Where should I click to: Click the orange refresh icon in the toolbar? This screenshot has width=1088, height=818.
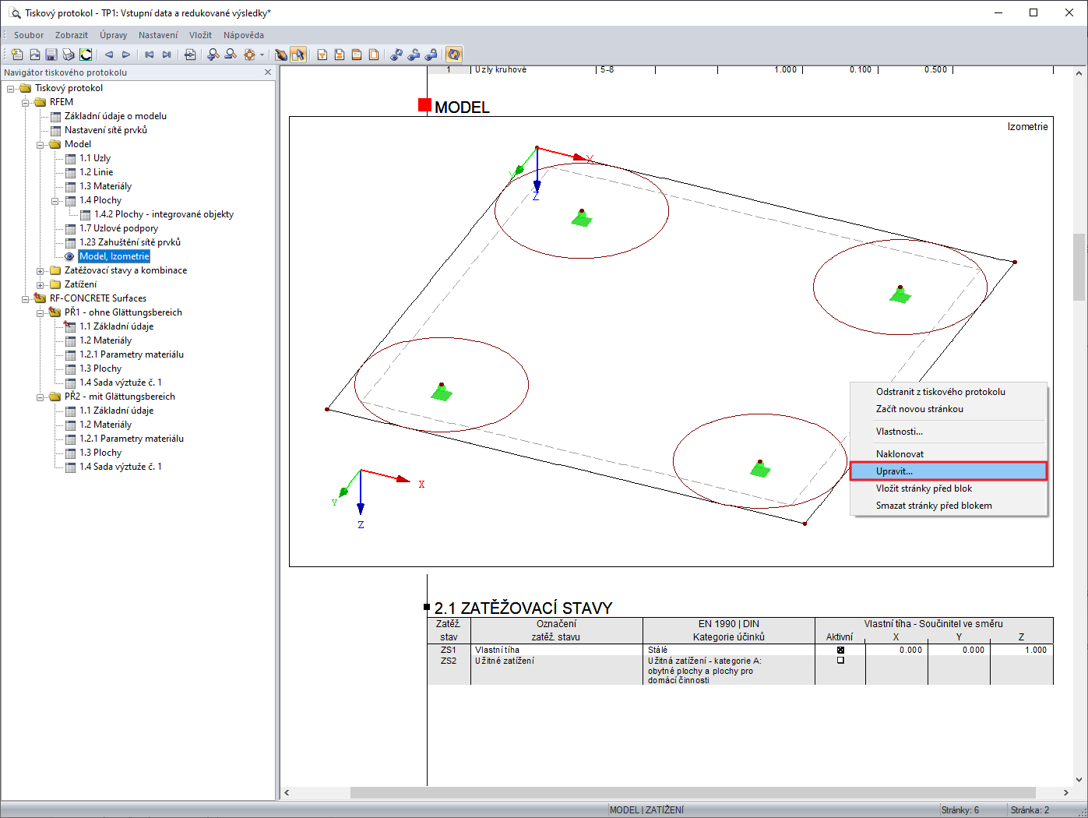[x=454, y=55]
